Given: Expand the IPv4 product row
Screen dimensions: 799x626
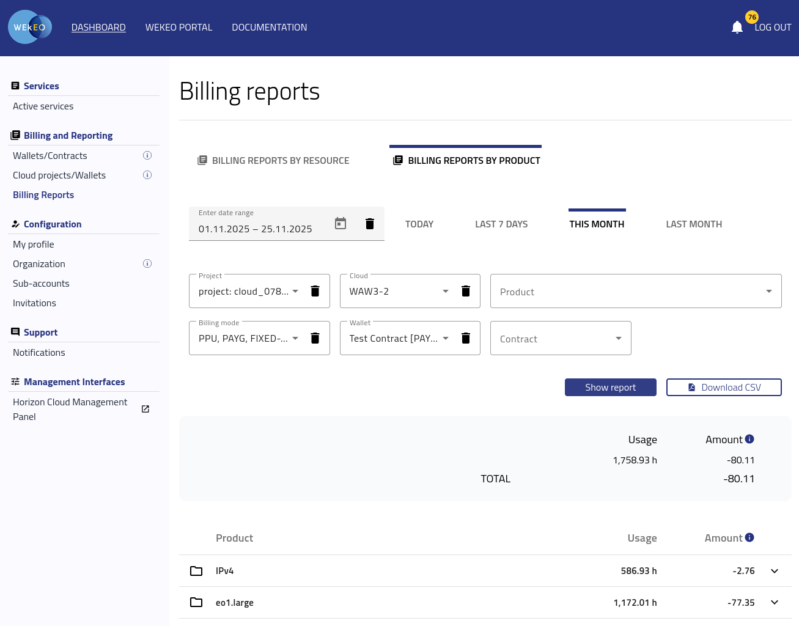Looking at the screenshot, I should (775, 571).
